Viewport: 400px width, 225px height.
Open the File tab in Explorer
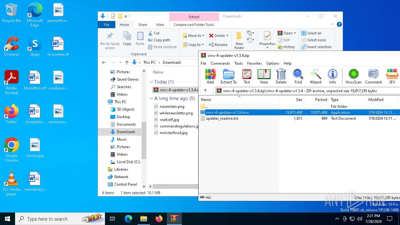point(107,25)
